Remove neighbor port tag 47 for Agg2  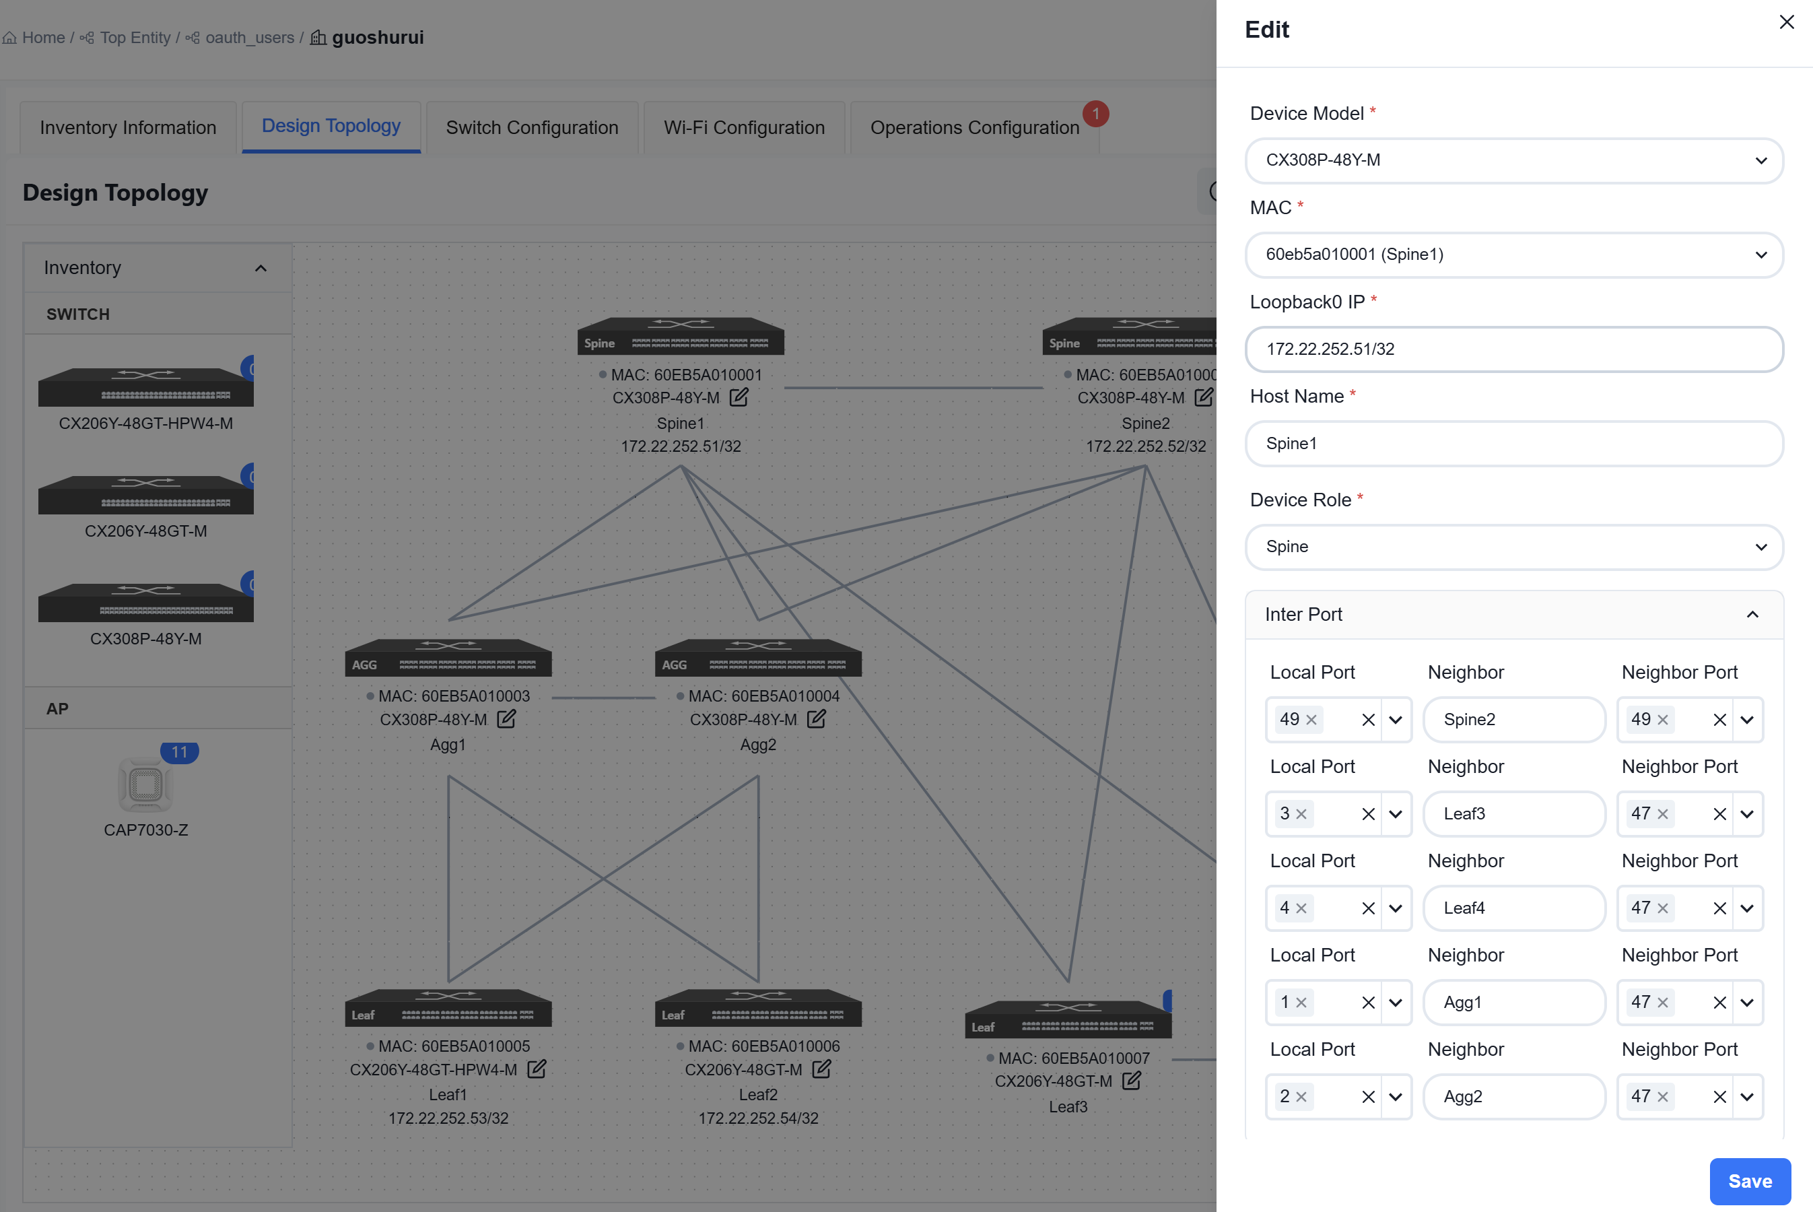[x=1662, y=1098]
